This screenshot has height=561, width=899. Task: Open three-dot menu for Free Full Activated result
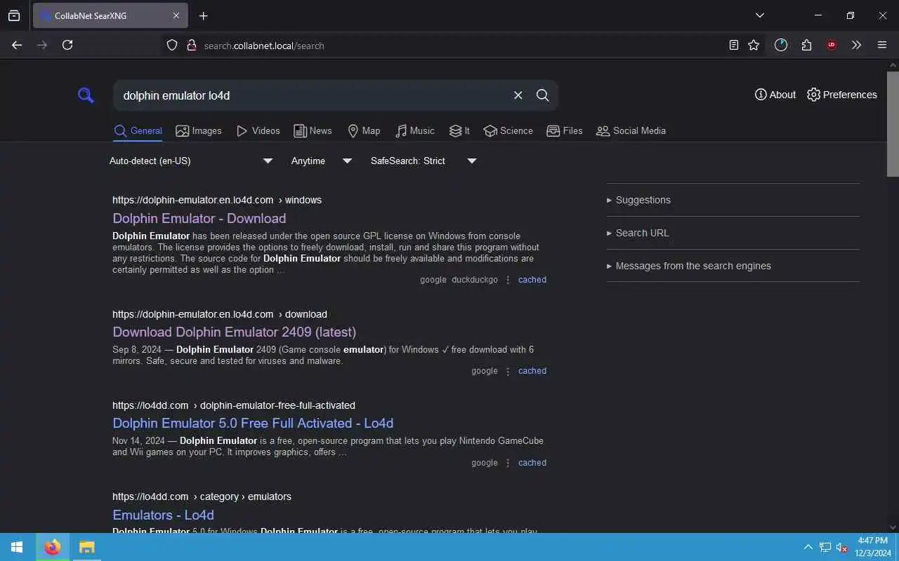pyautogui.click(x=508, y=463)
